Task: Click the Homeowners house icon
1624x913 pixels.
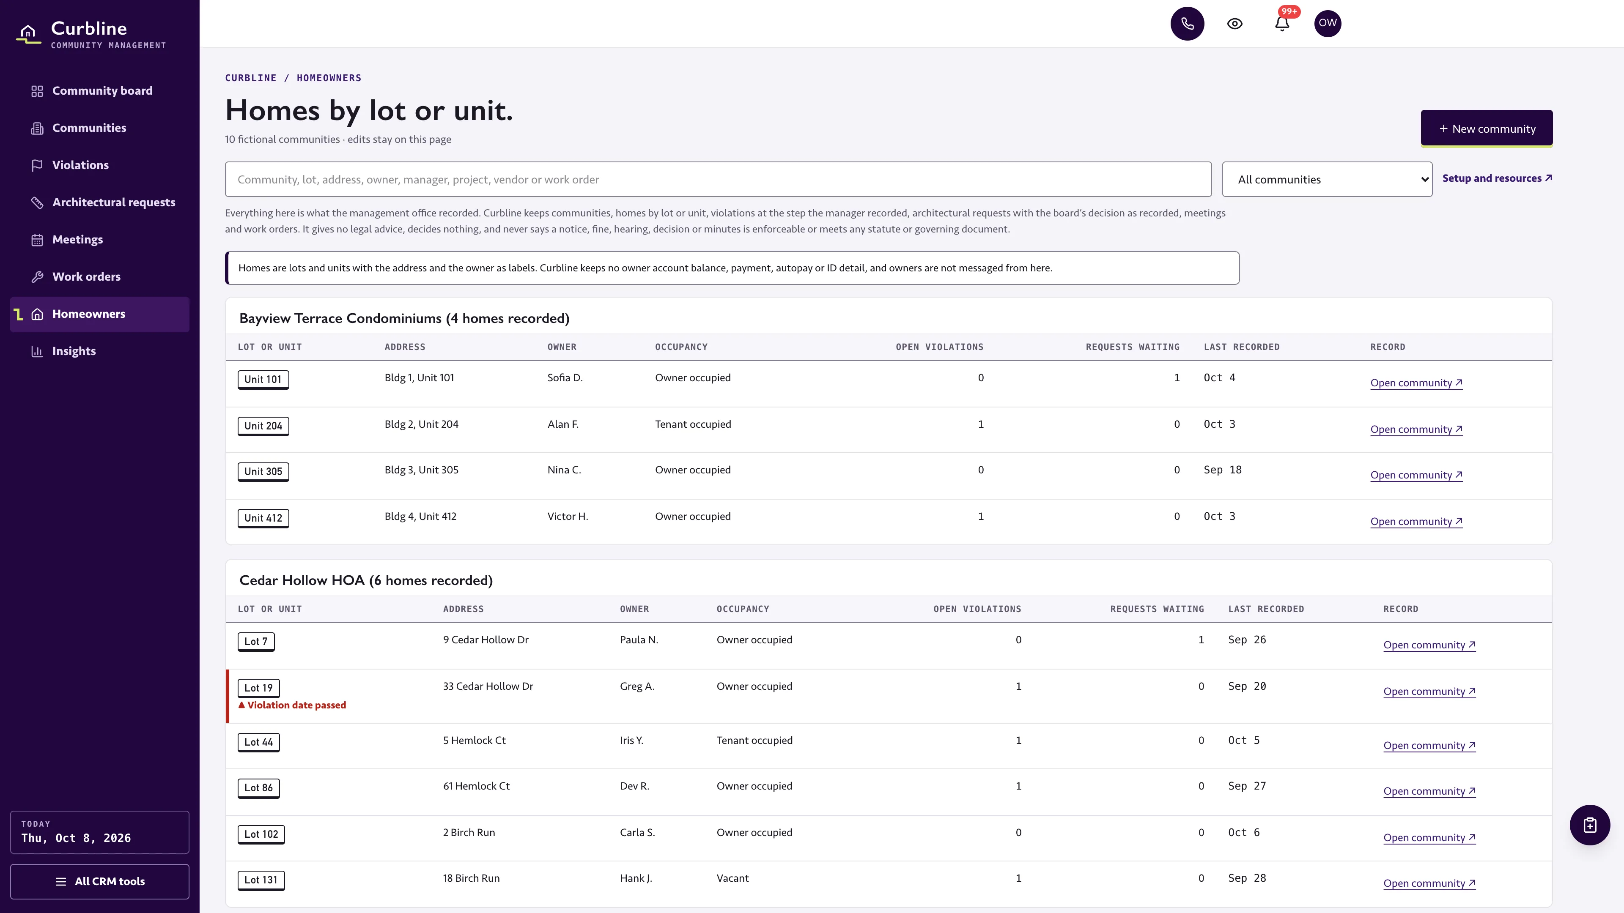Action: 37,314
